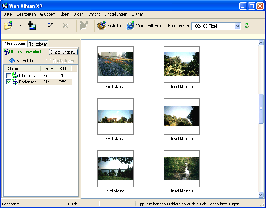This screenshot has height=208, width=266.
Task: Click the thumbnail pane scroll-down arrow
Action: coord(261,195)
